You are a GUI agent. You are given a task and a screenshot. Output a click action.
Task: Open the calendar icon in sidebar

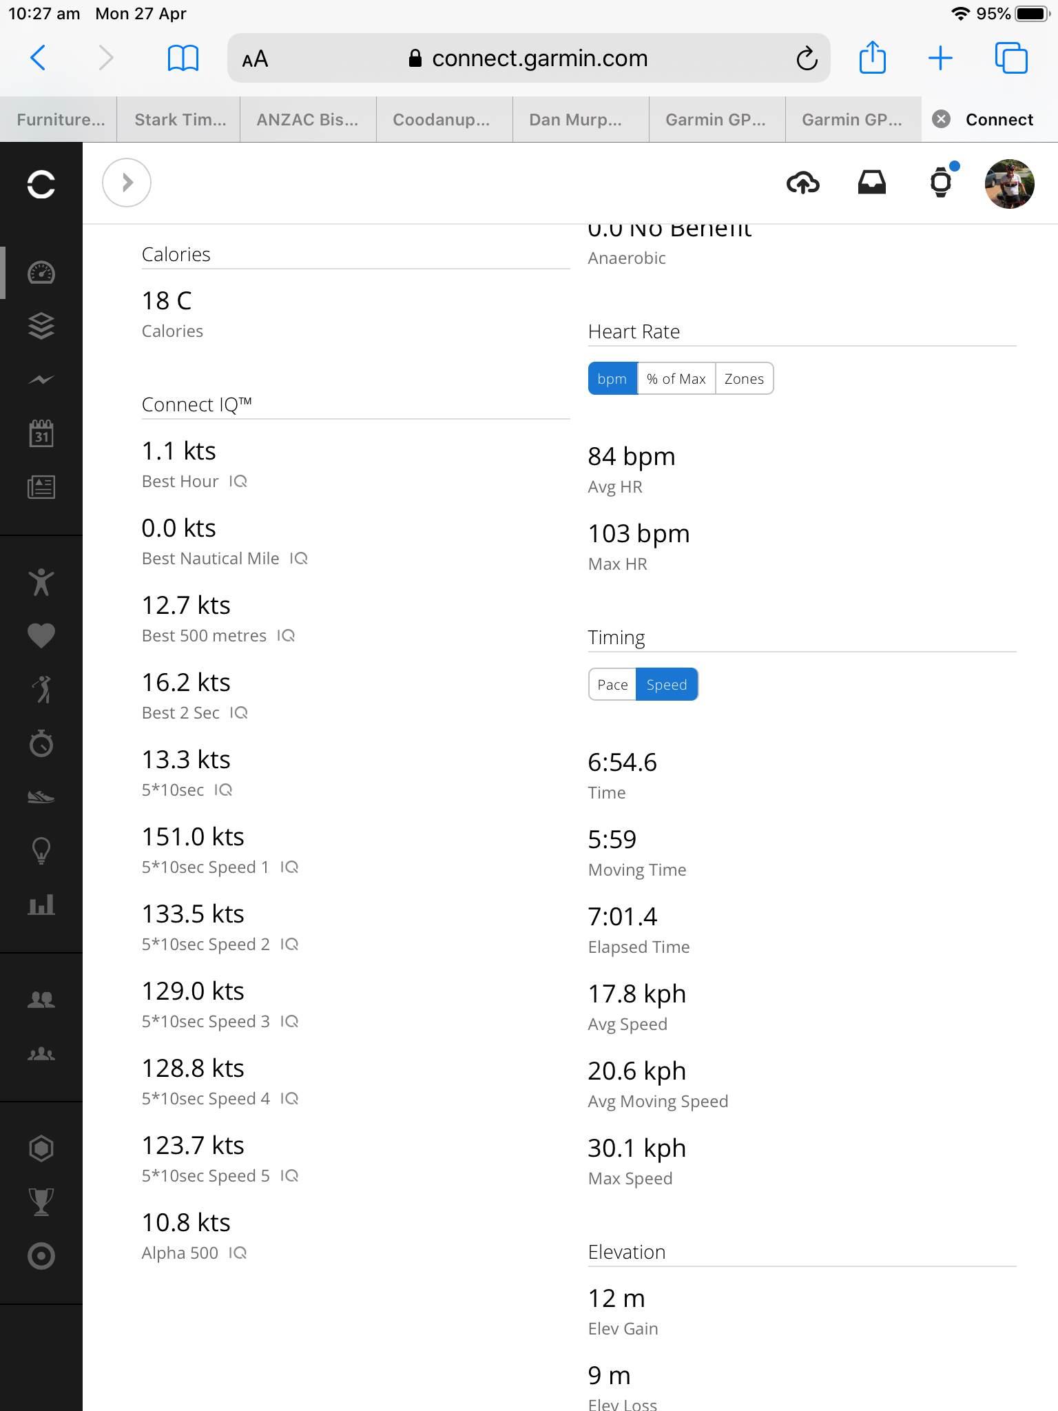click(41, 434)
